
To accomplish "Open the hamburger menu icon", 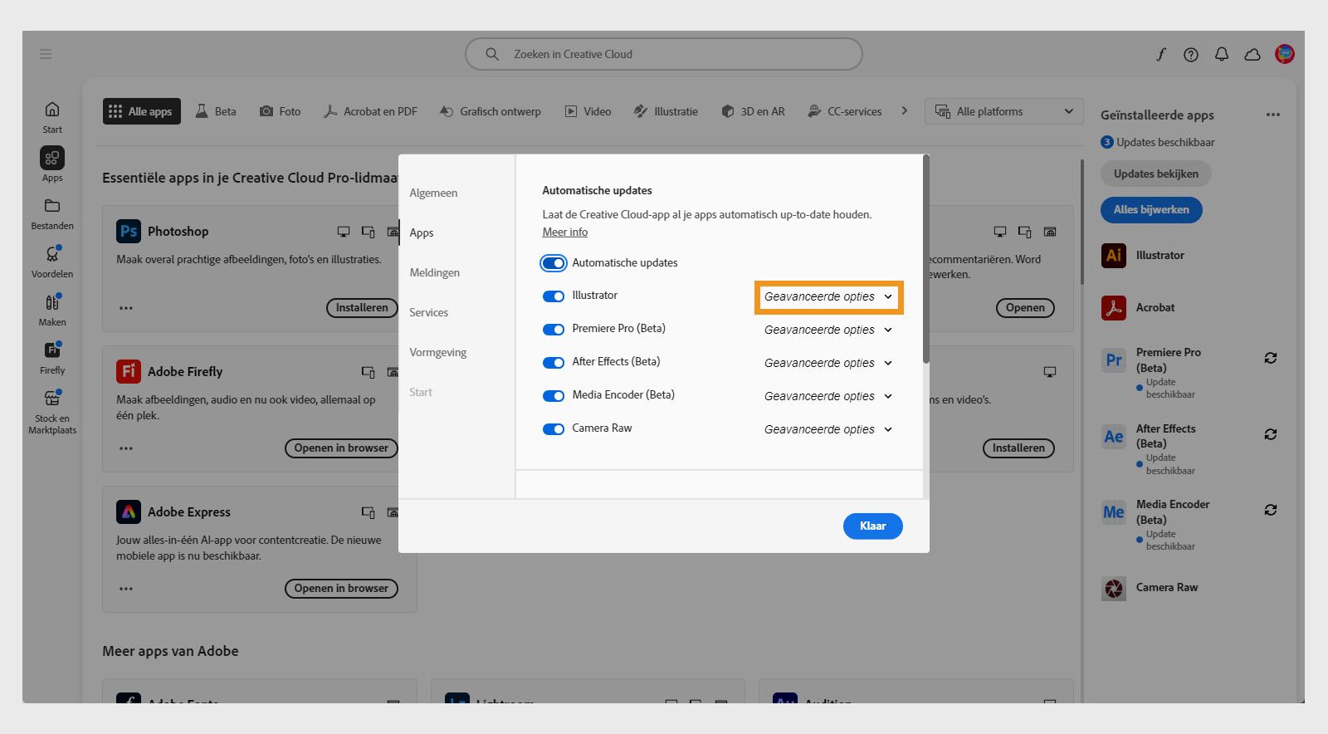I will click(x=46, y=54).
